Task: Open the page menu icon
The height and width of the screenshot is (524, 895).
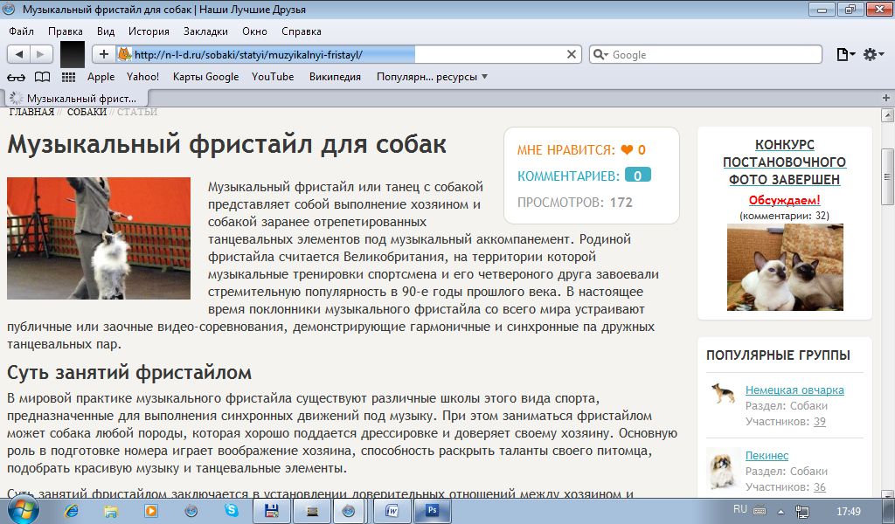Action: point(846,54)
